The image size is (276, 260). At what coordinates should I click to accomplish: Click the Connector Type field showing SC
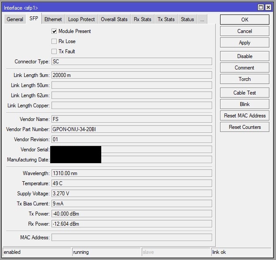[132, 62]
